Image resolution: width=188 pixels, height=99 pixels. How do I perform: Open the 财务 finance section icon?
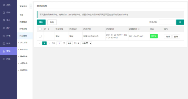(x=4, y=44)
